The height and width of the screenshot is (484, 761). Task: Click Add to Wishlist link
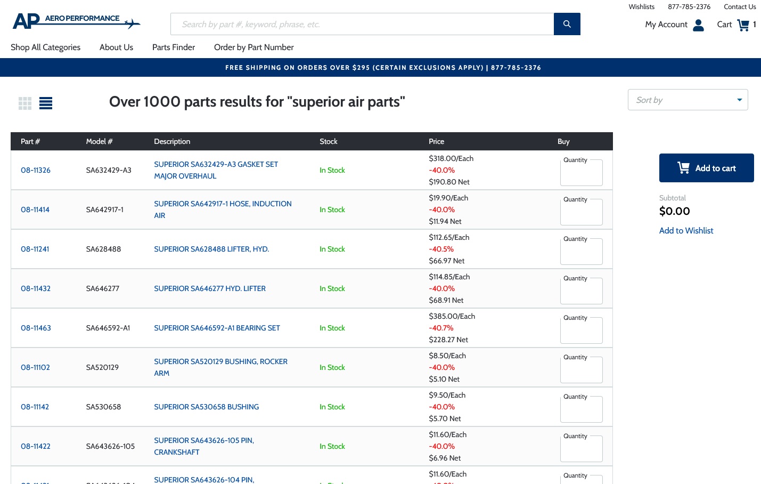[x=686, y=231]
